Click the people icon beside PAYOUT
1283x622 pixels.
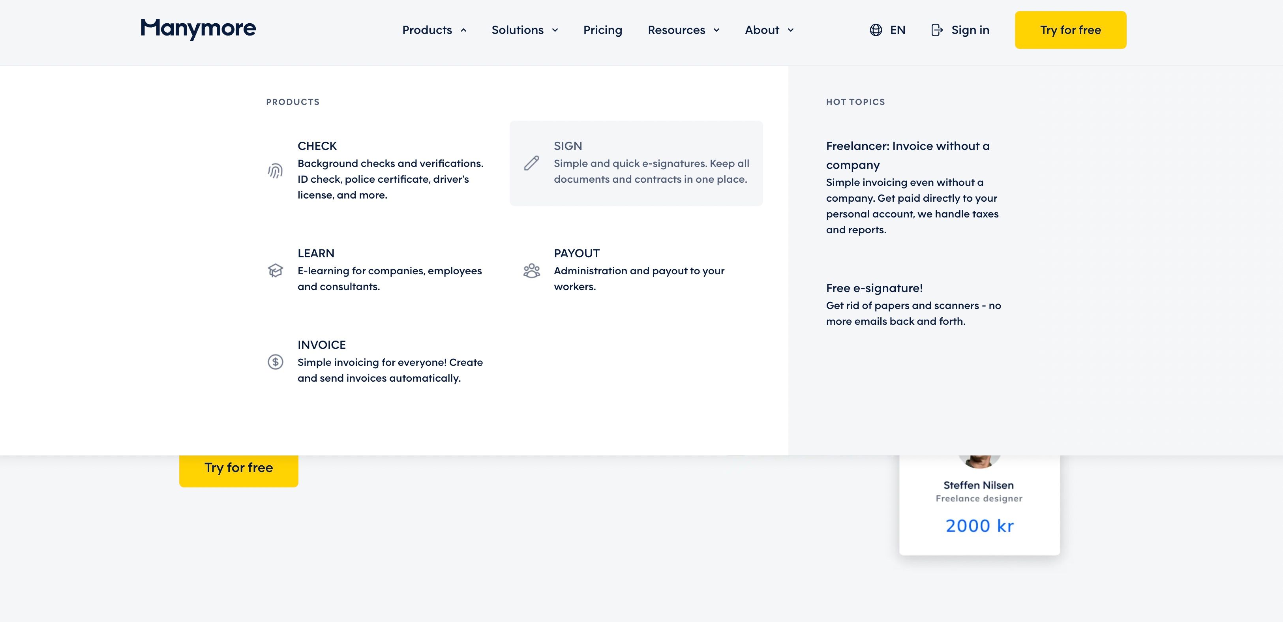click(531, 271)
